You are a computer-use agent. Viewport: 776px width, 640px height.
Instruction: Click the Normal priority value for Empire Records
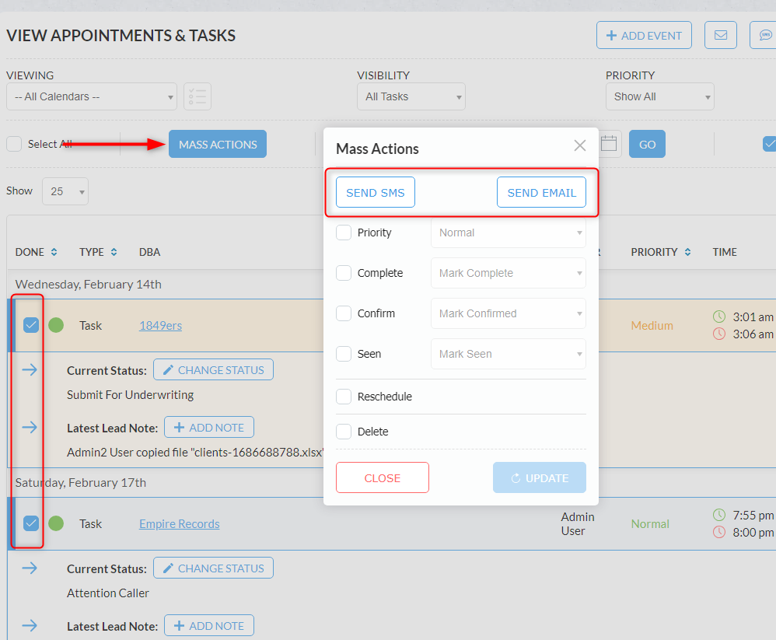point(650,523)
